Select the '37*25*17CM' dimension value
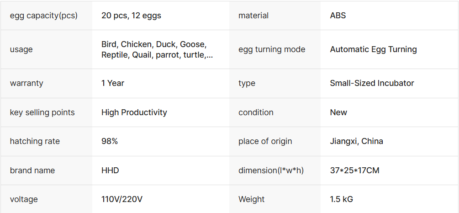 (x=354, y=170)
